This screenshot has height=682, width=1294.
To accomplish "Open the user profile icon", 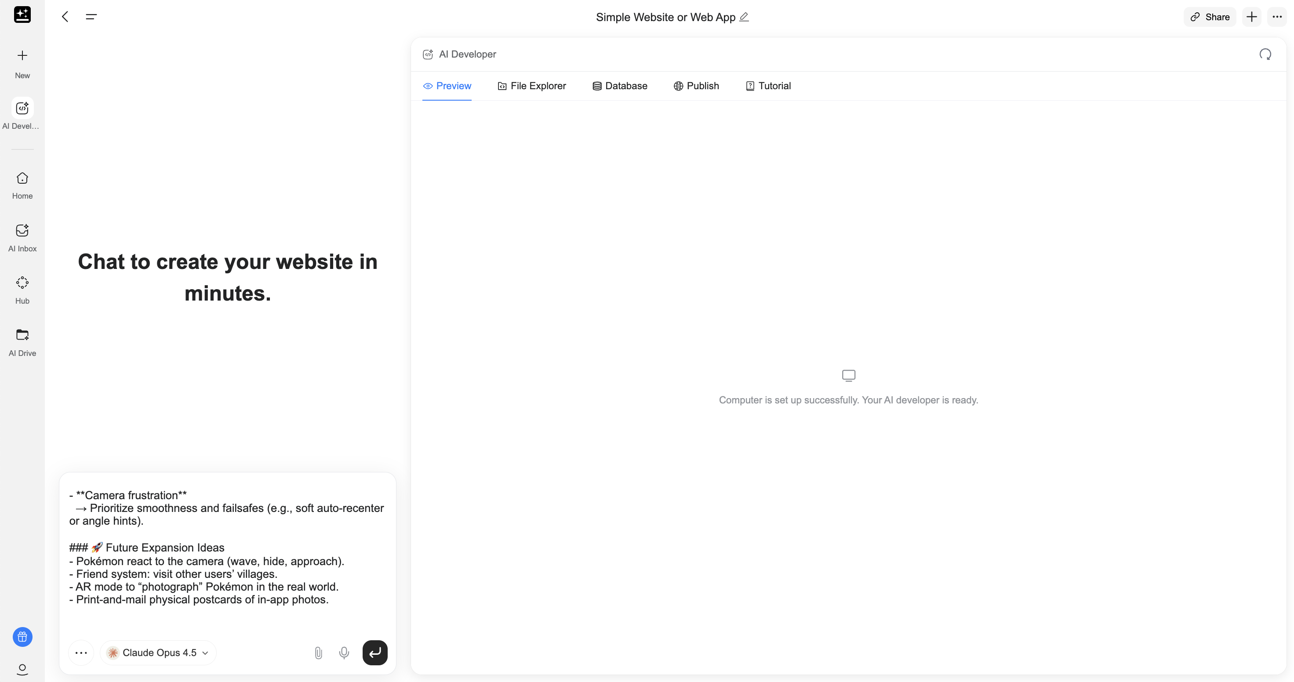I will (22, 669).
